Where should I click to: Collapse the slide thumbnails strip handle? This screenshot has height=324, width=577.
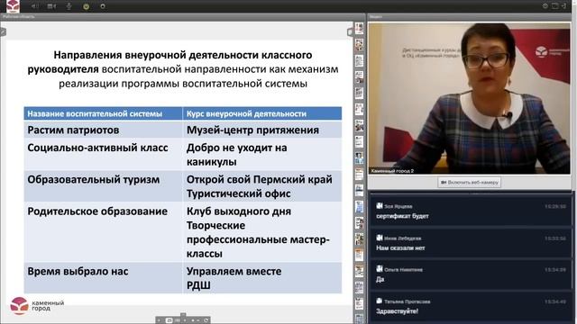[350, 32]
